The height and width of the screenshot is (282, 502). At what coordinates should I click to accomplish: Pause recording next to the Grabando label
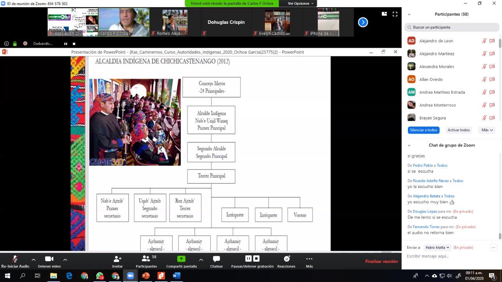65,43
